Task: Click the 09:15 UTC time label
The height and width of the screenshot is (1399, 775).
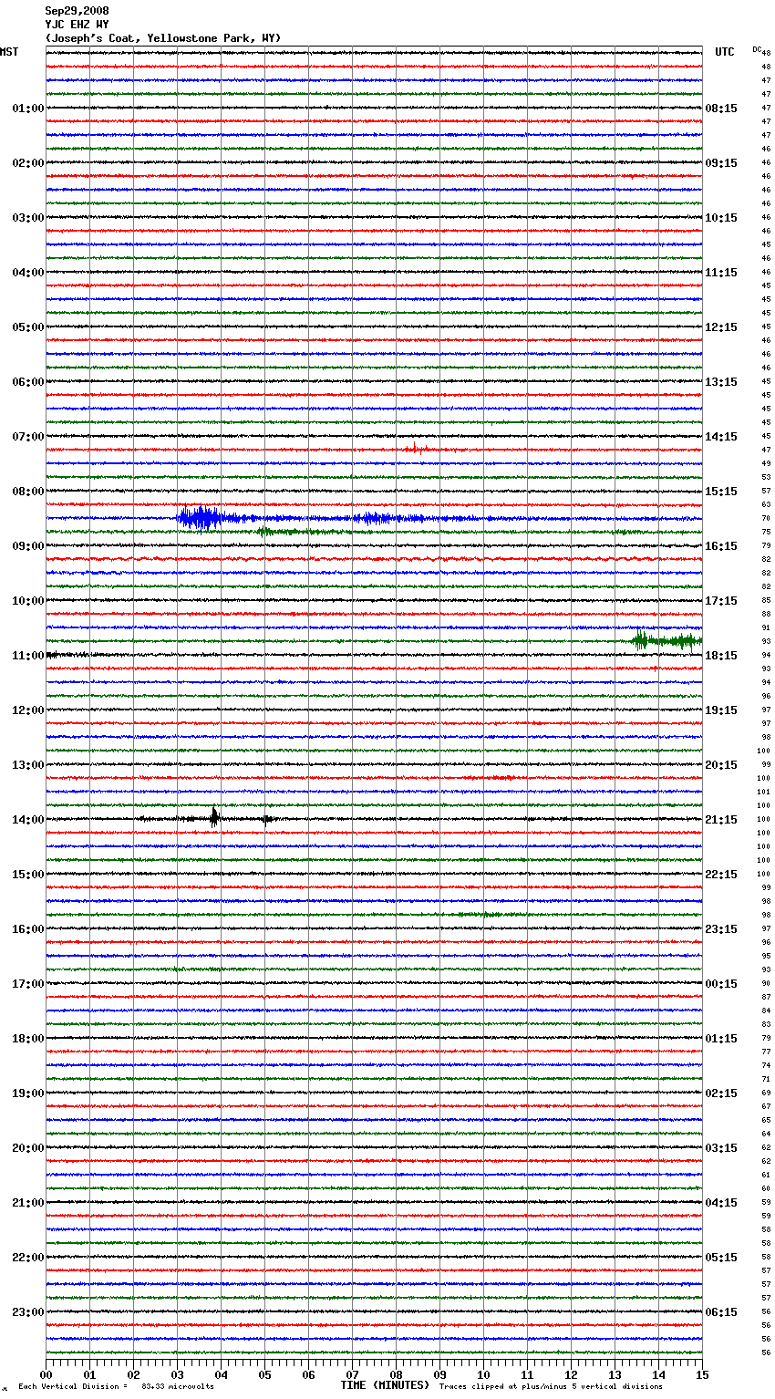Action: [721, 163]
